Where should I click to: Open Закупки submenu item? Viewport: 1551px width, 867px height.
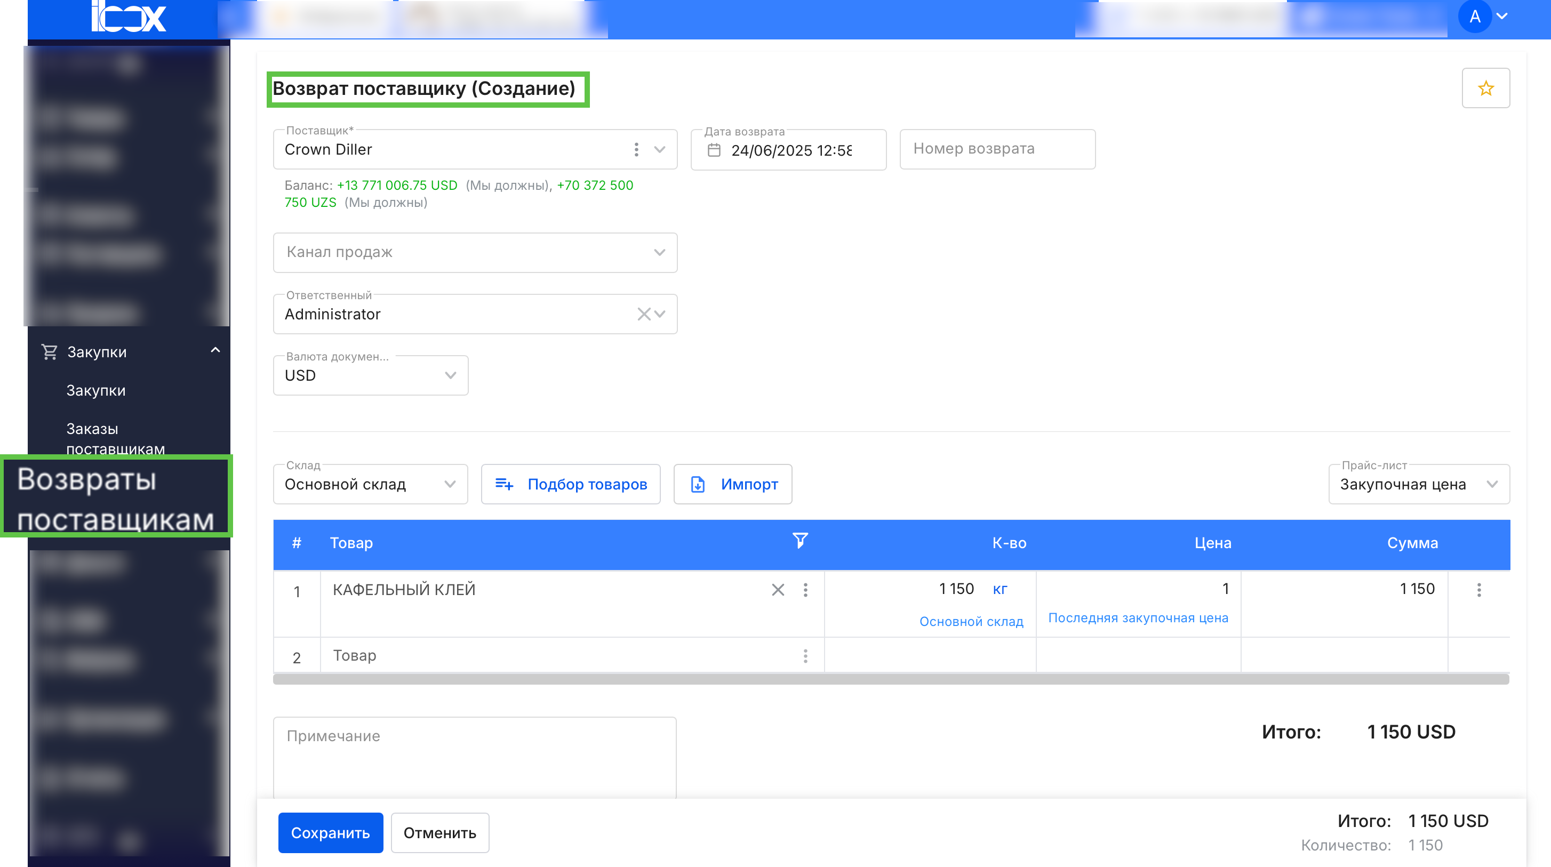click(x=95, y=390)
